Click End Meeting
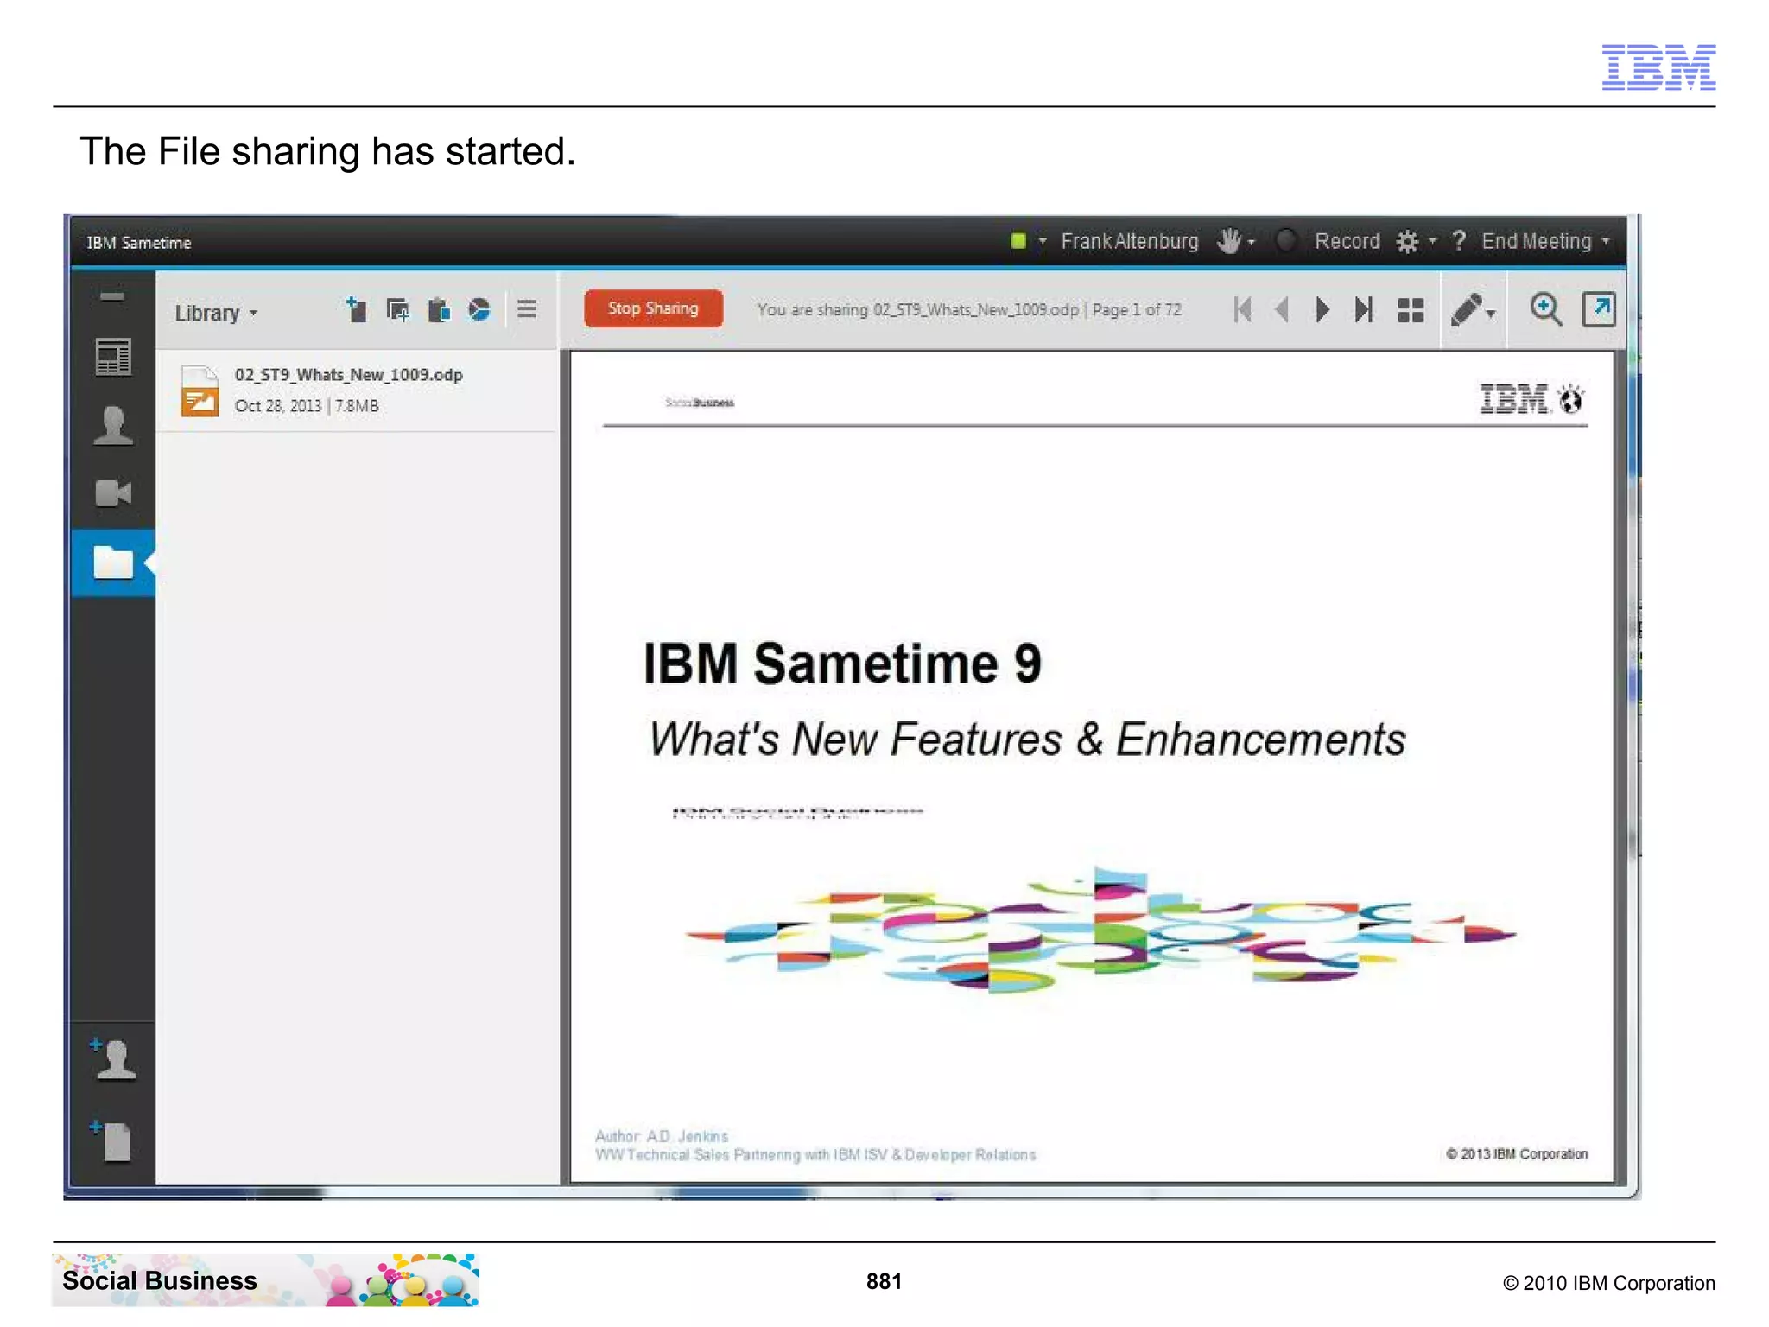 [1536, 241]
